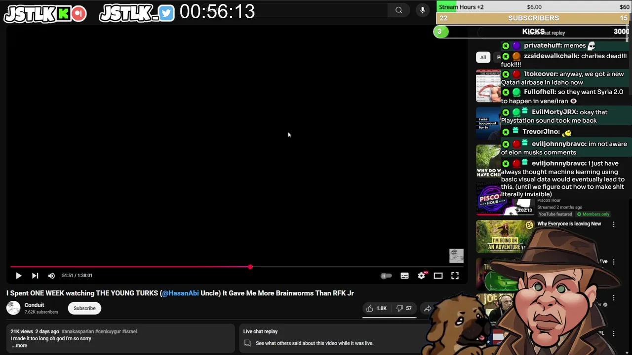Click the search magnifier icon at top
The height and width of the screenshot is (355, 632).
point(399,10)
